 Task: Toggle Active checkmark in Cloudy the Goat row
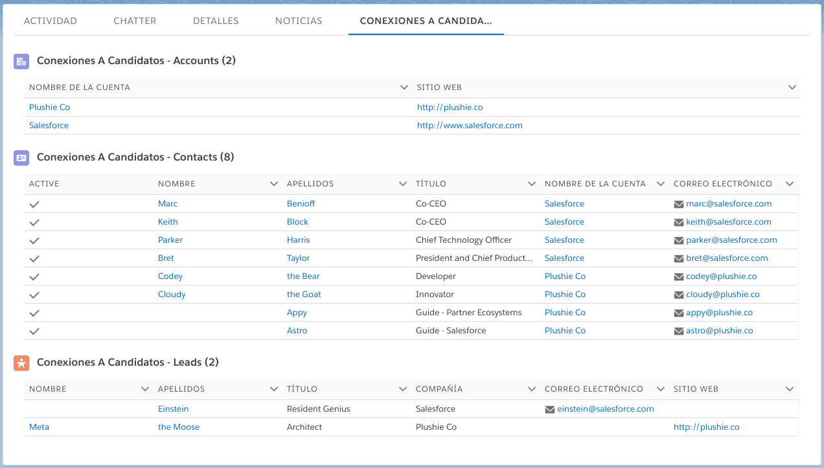click(35, 295)
